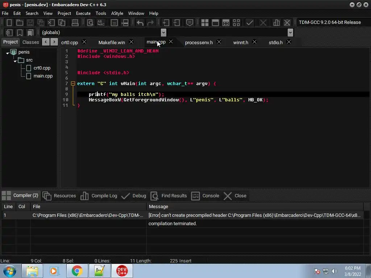The width and height of the screenshot is (371, 278).
Task: Select the Project browser tab
Action: [x=11, y=42]
